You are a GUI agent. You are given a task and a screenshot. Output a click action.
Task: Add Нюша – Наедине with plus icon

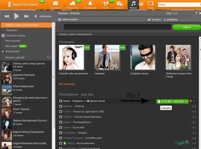pyautogui.click(x=191, y=101)
